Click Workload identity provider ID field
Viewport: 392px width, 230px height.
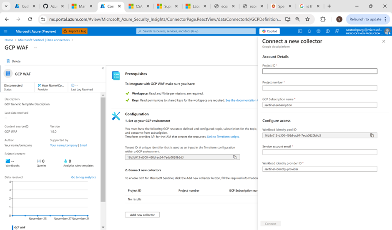[320, 169]
